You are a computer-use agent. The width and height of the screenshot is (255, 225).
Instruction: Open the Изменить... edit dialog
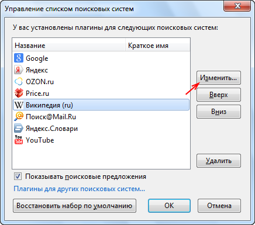(219, 78)
